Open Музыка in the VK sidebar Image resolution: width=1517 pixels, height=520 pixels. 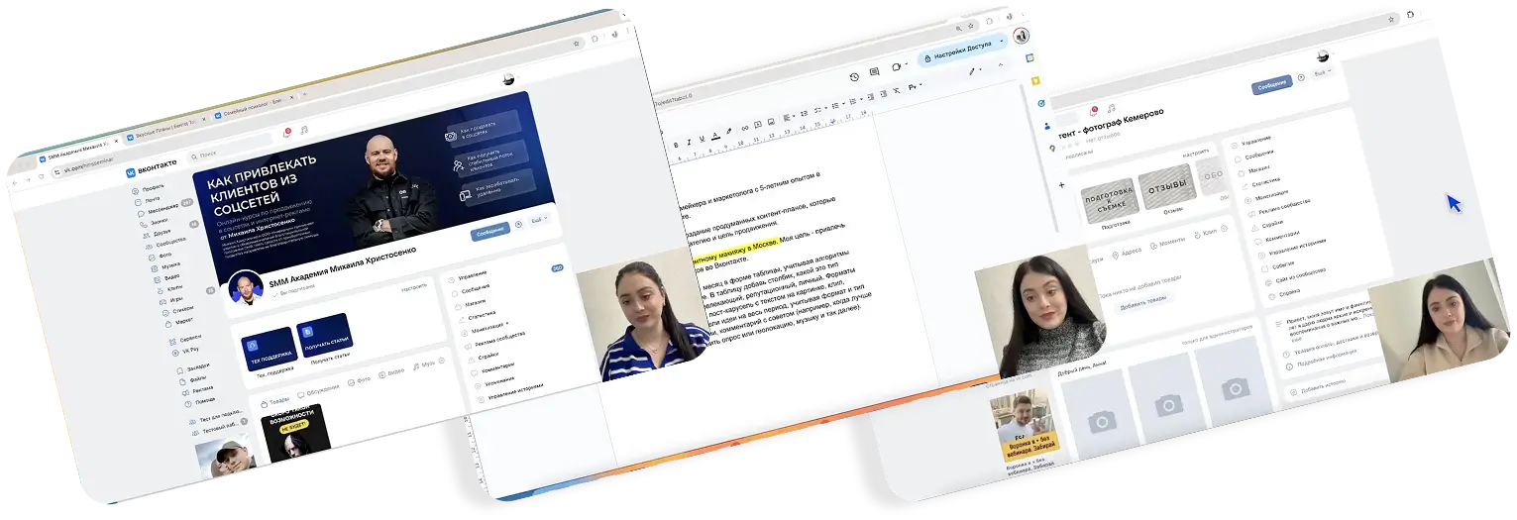(167, 265)
